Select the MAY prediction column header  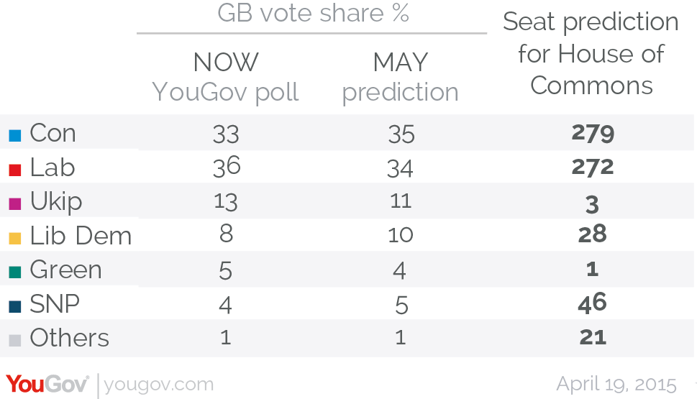click(400, 78)
